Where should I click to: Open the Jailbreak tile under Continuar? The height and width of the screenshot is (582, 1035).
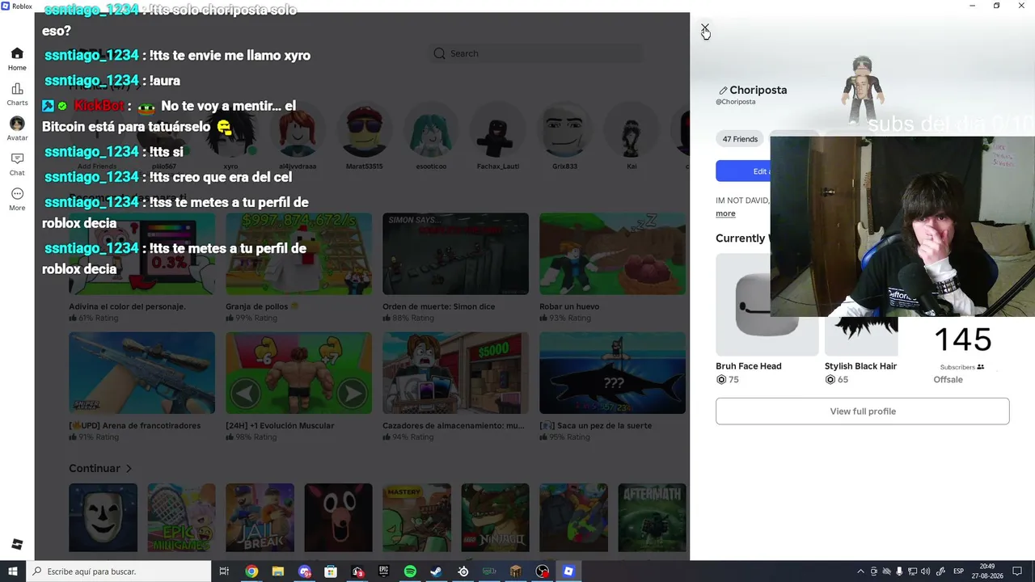pos(260,517)
